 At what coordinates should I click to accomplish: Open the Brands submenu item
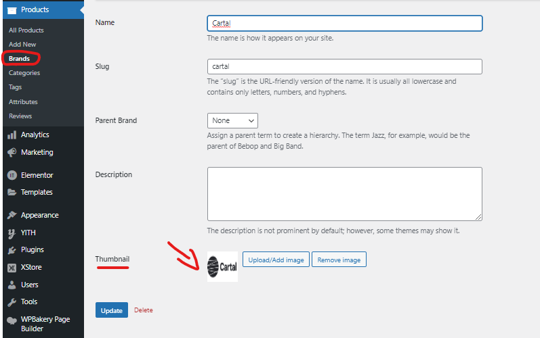(19, 59)
